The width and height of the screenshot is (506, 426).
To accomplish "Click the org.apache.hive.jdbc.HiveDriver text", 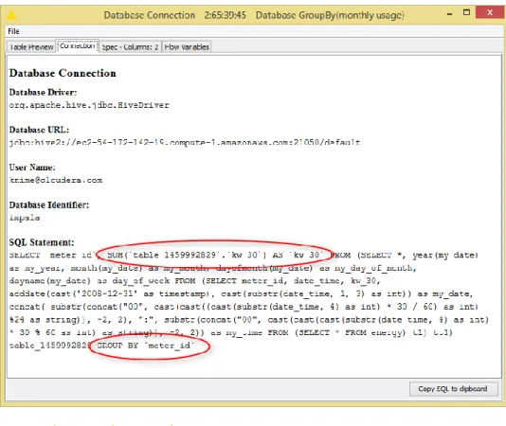I will tap(89, 105).
